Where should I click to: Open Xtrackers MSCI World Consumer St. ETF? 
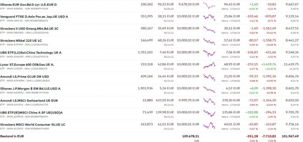(32, 124)
